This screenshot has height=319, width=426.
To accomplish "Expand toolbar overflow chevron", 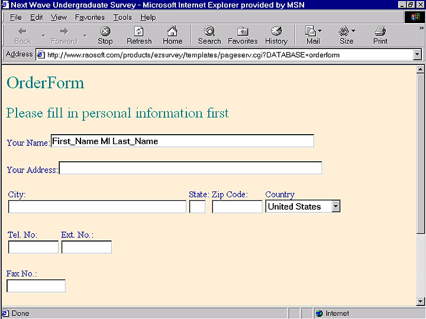I will pos(421,28).
